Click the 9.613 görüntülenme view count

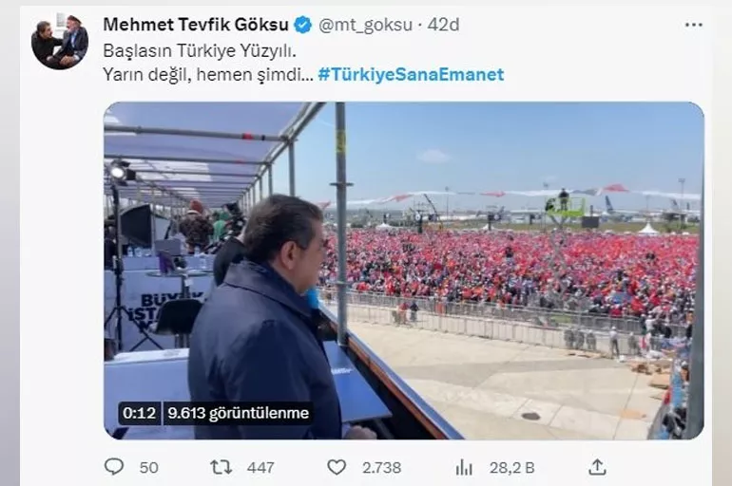pos(238,413)
